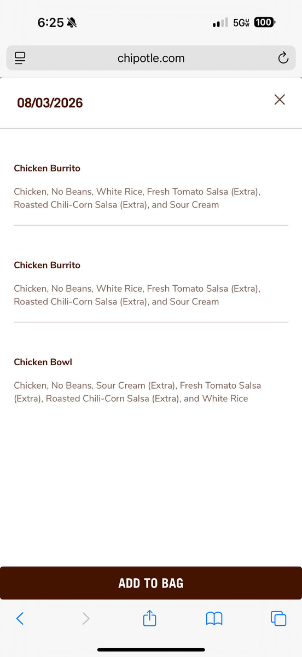Open Safari bookmarks book icon
This screenshot has width=302, height=657.
click(x=214, y=619)
